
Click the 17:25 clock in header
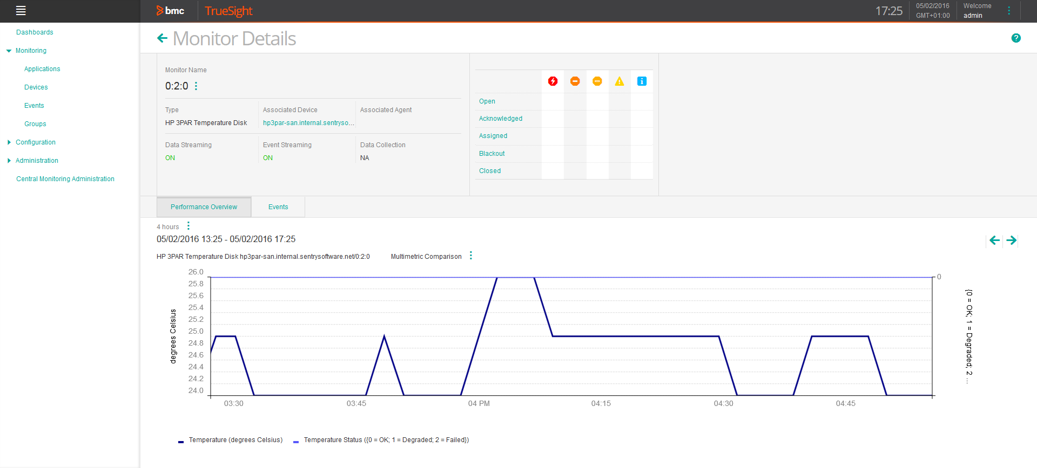(x=889, y=11)
